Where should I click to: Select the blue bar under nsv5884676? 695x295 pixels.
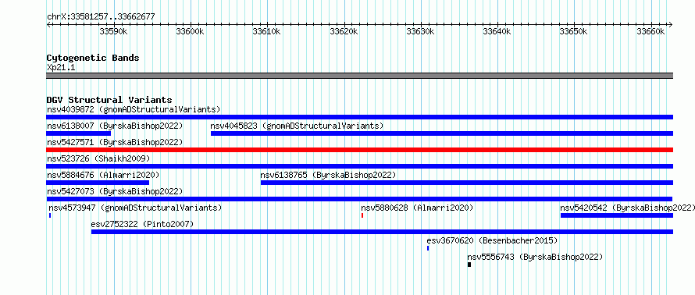[x=98, y=183]
